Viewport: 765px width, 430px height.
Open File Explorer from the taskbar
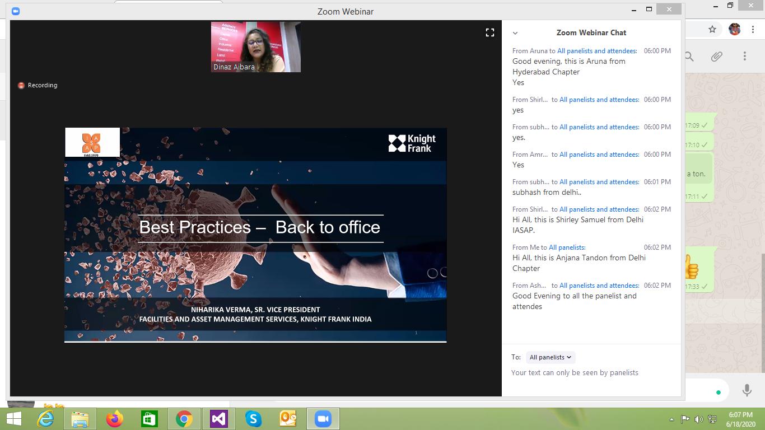[80, 419]
